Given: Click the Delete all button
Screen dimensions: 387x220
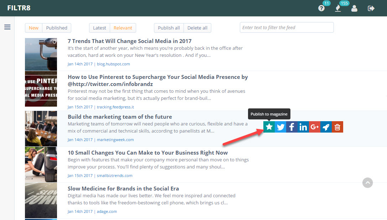Looking at the screenshot, I should tap(197, 28).
